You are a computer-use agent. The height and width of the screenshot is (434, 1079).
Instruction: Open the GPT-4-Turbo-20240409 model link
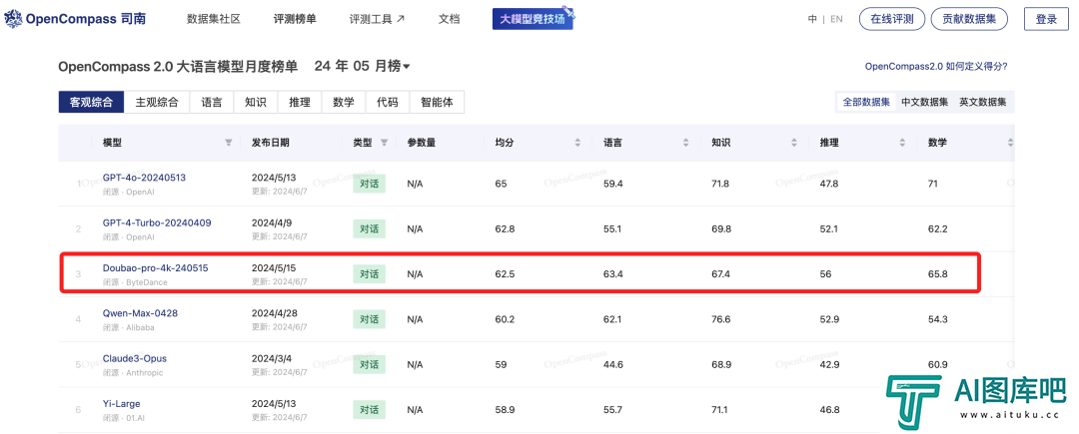point(157,222)
